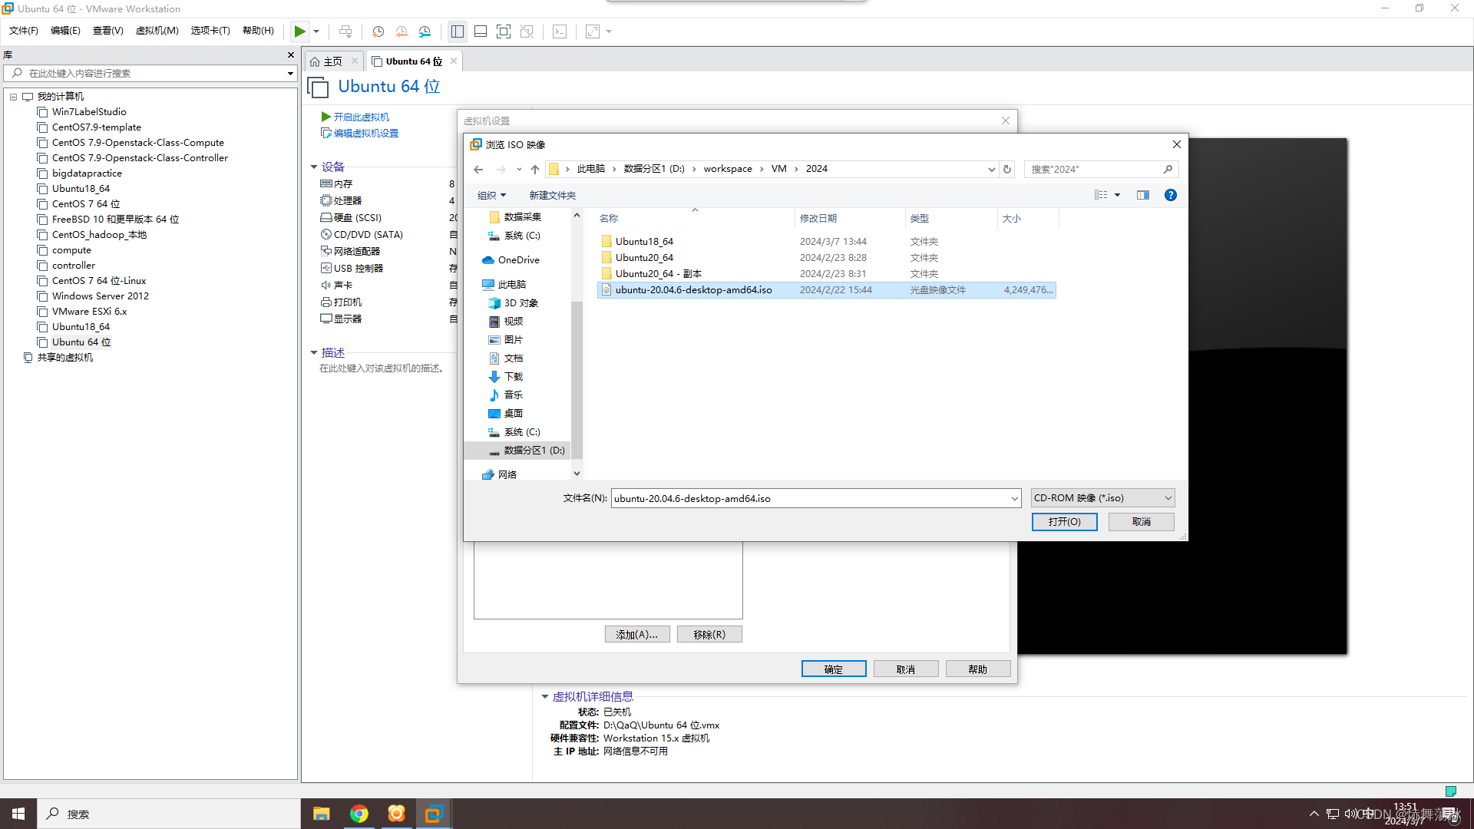Select the 网络适配器 device entry
The width and height of the screenshot is (1474, 829).
[x=356, y=252]
